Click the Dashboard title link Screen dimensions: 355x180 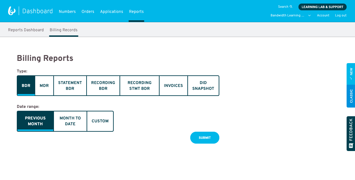pos(37,11)
